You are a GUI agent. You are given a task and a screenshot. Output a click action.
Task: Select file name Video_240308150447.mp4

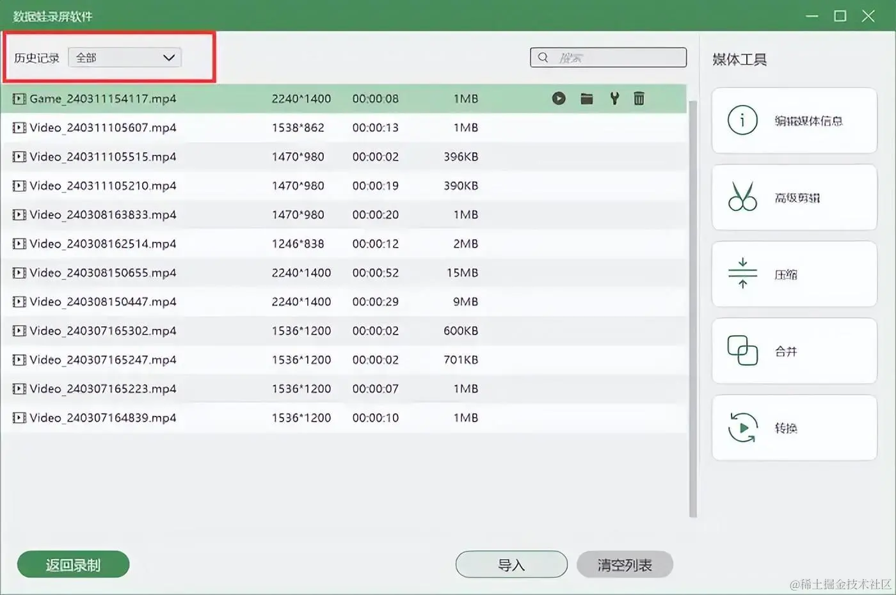(x=103, y=302)
